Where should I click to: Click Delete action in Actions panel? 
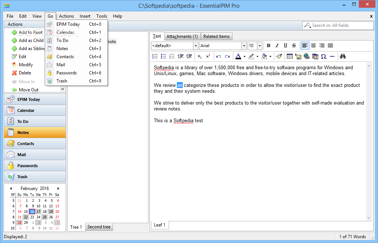tap(22, 73)
